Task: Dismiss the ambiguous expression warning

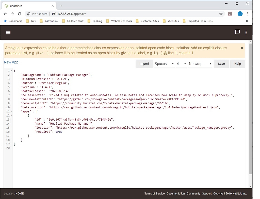Action: [x=242, y=48]
